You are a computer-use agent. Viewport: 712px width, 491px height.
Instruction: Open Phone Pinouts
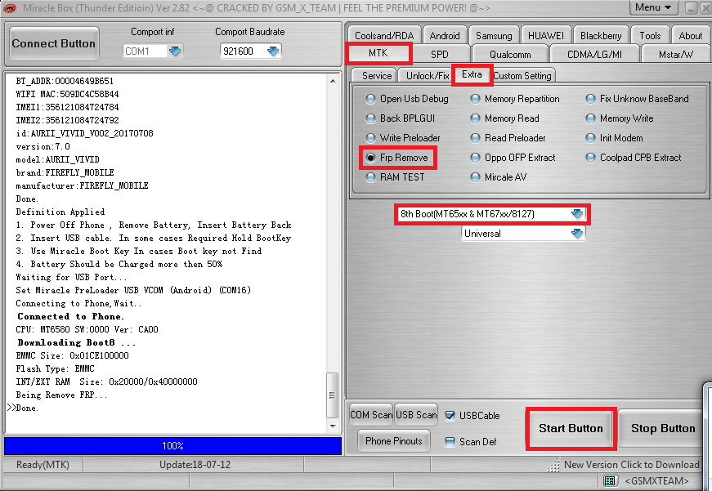(x=394, y=441)
